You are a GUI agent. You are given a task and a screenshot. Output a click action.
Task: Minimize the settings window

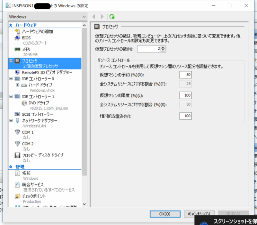pyautogui.click(x=214, y=5)
